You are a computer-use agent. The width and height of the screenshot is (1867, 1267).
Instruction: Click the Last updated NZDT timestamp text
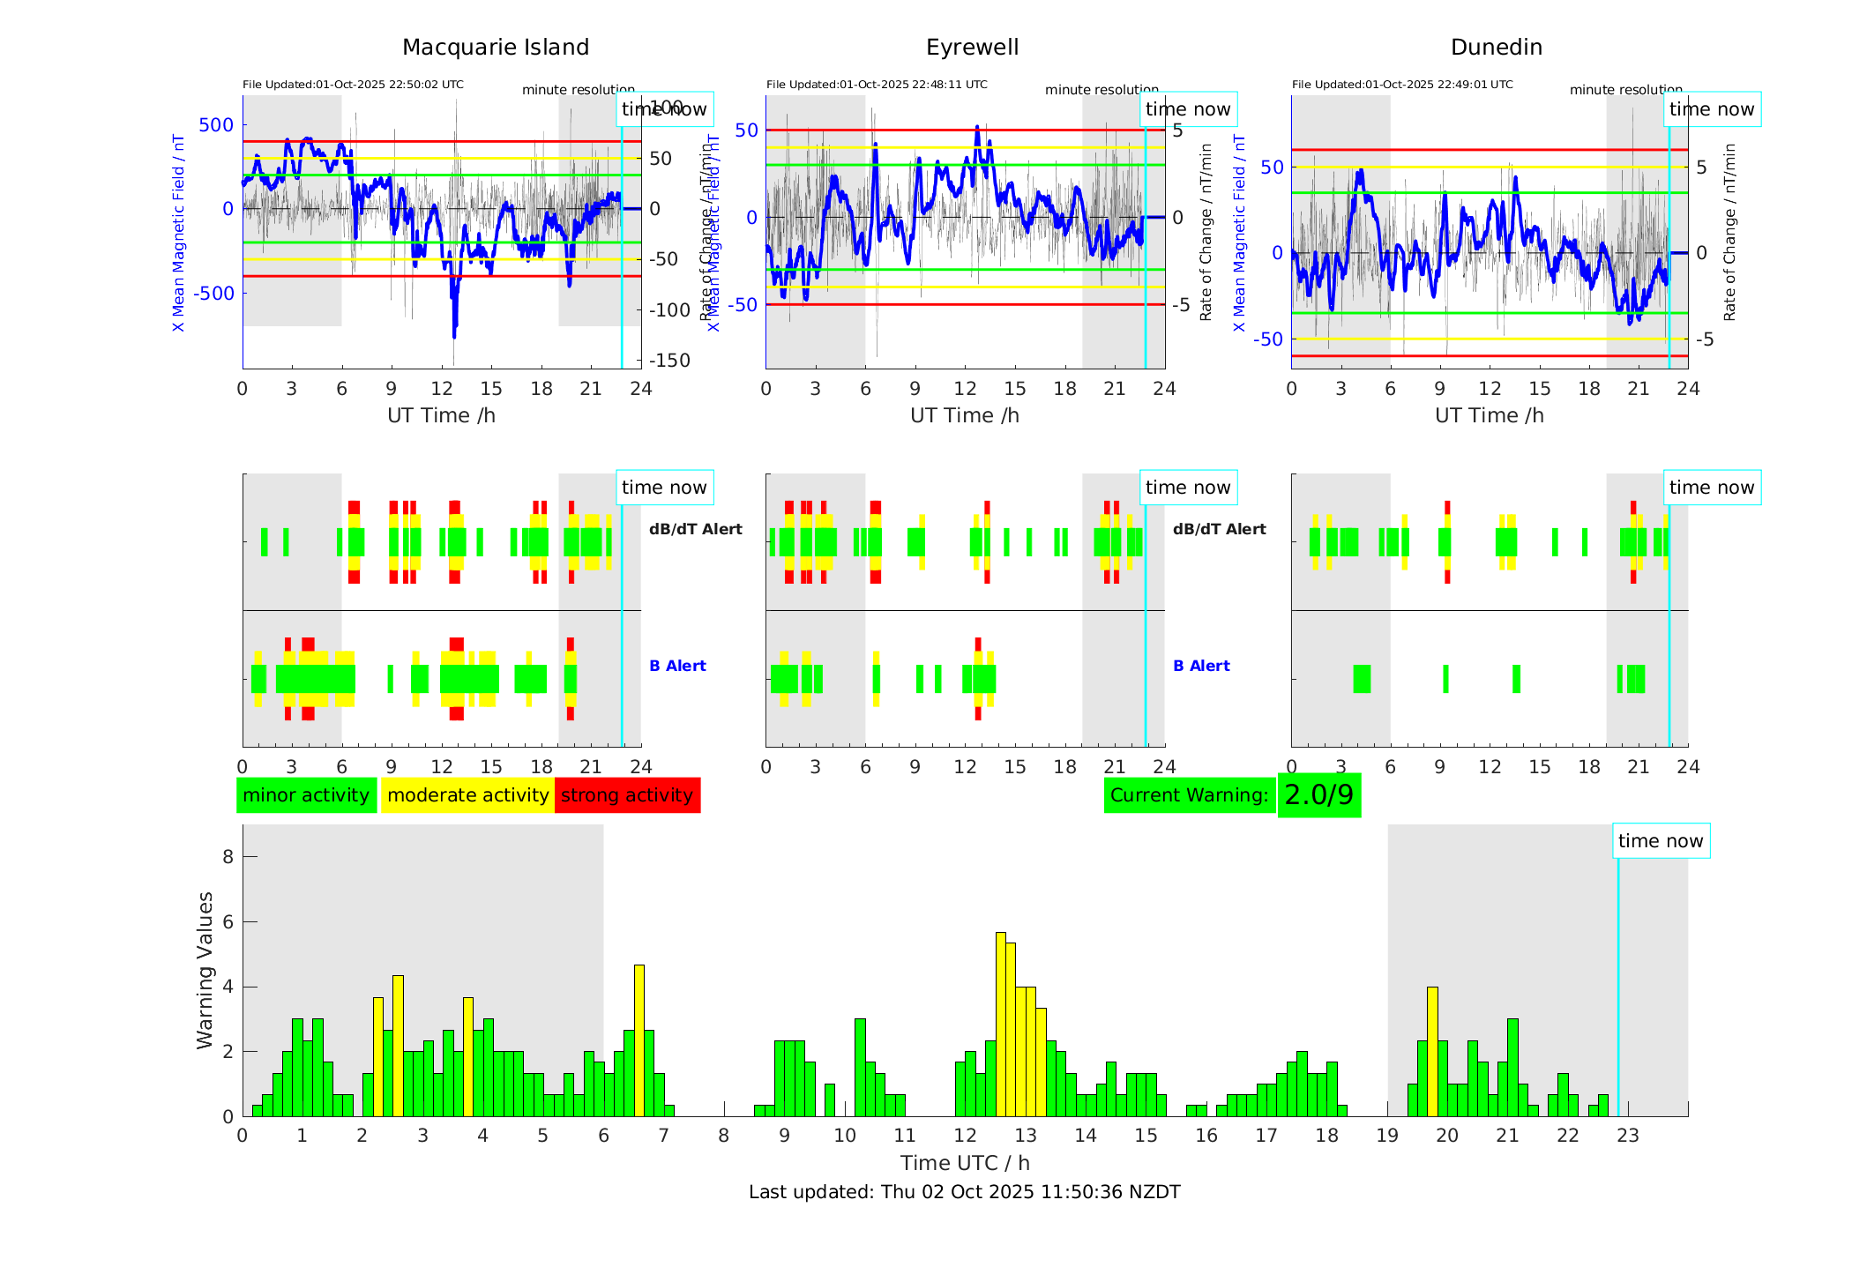pyautogui.click(x=964, y=1192)
